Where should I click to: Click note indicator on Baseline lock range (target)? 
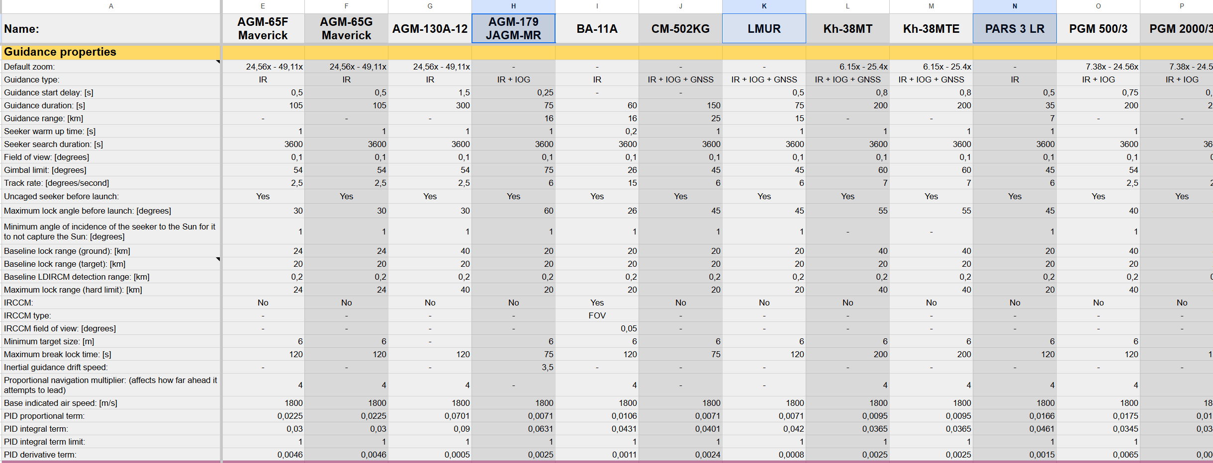218,259
